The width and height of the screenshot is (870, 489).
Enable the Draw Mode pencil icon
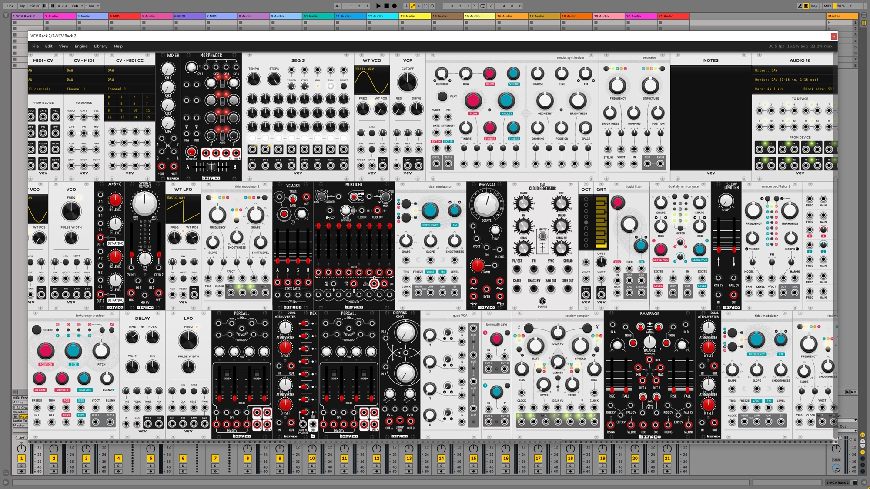800,6
